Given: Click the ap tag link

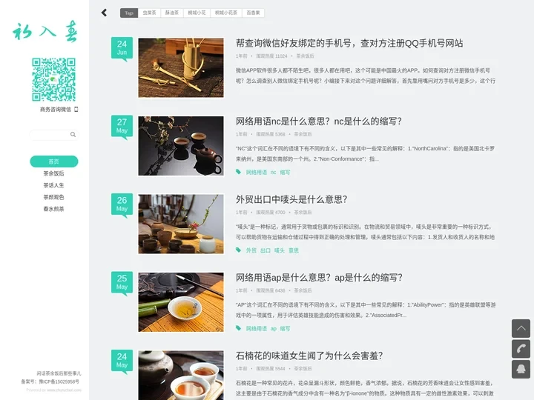Looking at the screenshot, I should [274, 329].
